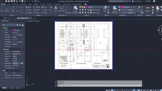Click the Erase tool icon in Modify

51,7
